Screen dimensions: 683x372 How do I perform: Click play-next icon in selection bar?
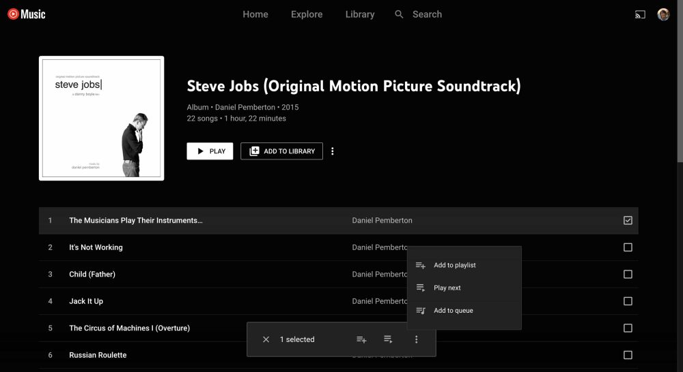(x=388, y=339)
